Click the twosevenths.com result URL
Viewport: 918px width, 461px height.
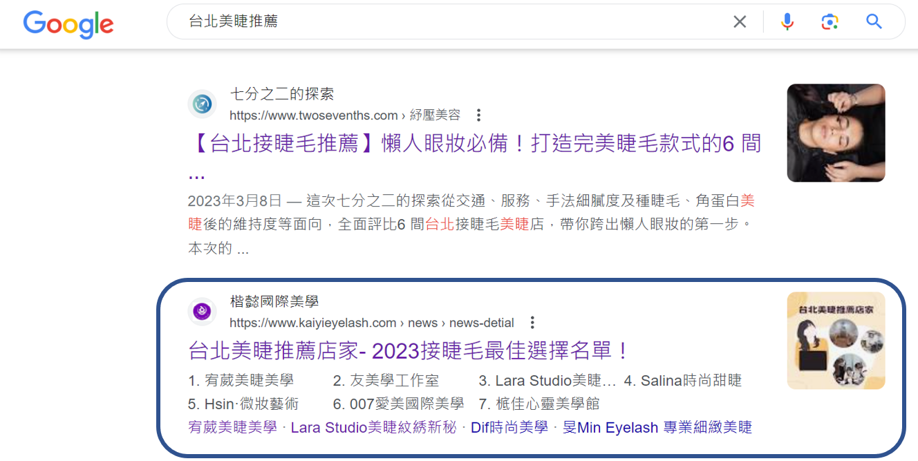click(345, 115)
